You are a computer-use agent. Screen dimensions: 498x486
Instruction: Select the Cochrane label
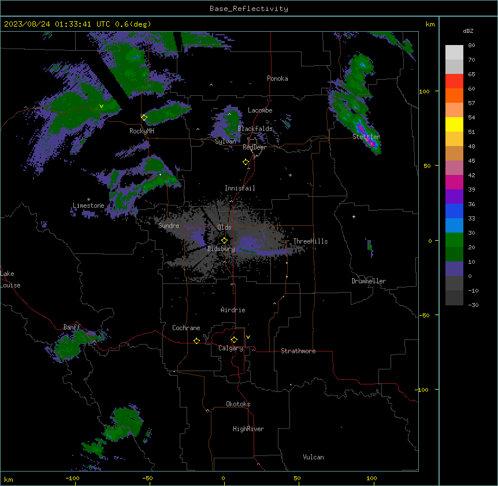(x=186, y=328)
